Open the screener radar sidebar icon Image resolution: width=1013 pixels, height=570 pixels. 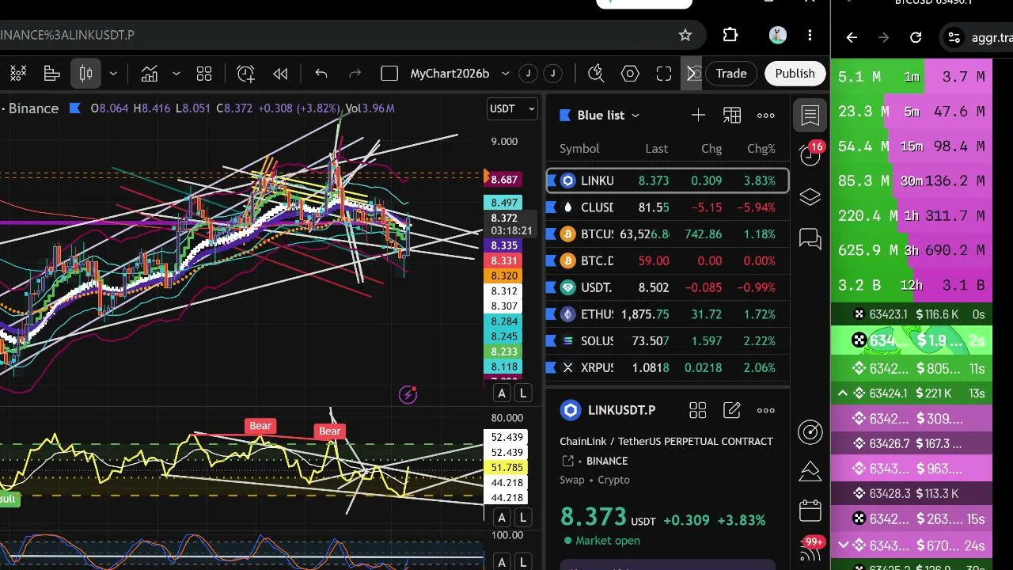[810, 431]
